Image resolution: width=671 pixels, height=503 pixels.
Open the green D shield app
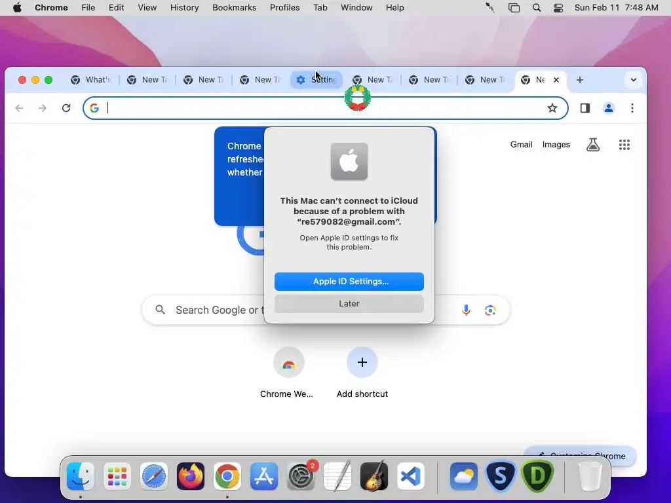coord(537,476)
